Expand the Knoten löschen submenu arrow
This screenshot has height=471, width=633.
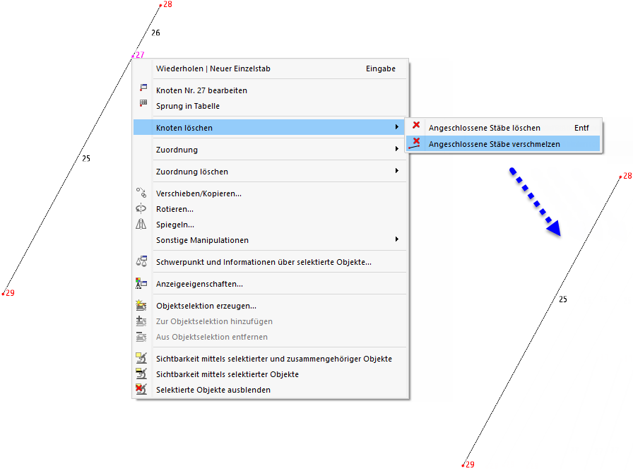(x=397, y=127)
